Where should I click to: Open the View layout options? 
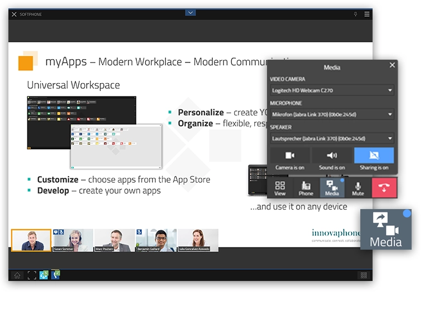click(x=280, y=188)
